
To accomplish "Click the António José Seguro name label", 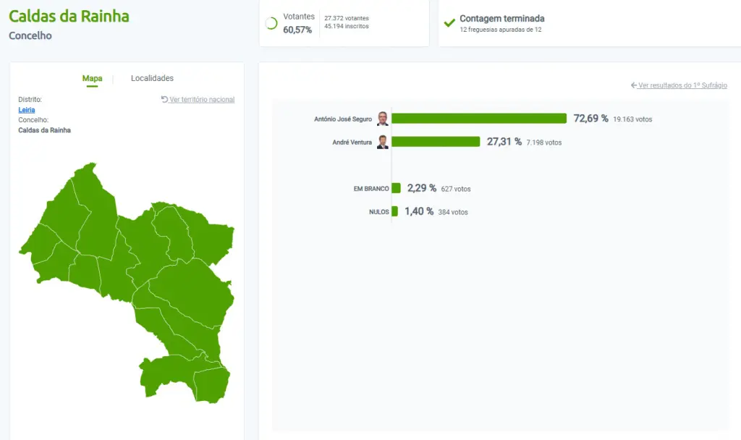I will [343, 119].
